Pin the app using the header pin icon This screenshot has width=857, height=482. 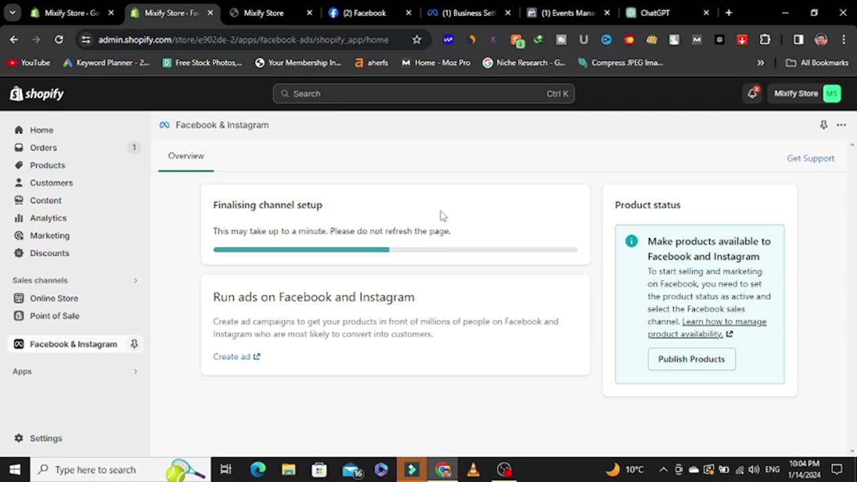pos(824,125)
